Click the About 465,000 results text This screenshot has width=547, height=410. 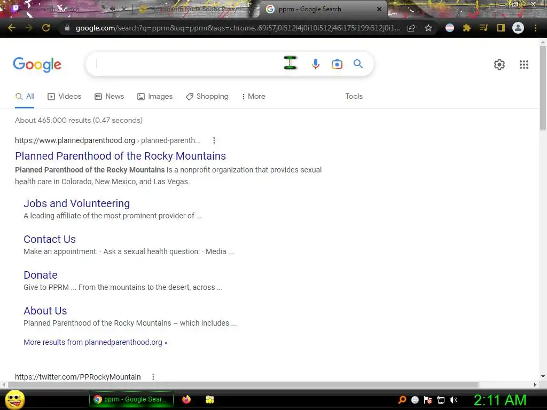79,120
